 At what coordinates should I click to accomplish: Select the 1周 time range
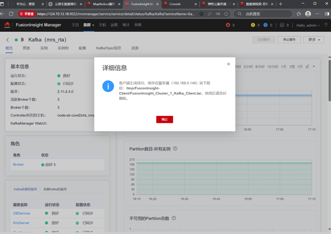pyautogui.click(x=292, y=66)
